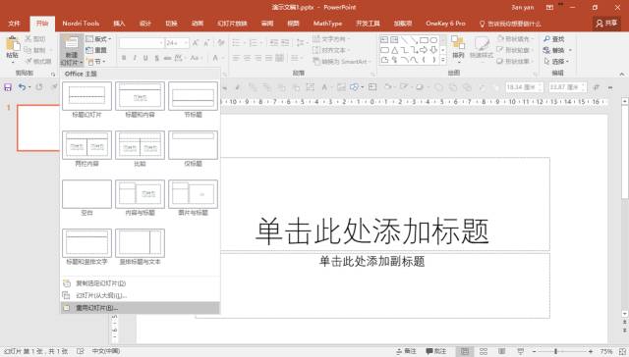Click align text left icon
The width and height of the screenshot is (629, 357).
(x=236, y=58)
